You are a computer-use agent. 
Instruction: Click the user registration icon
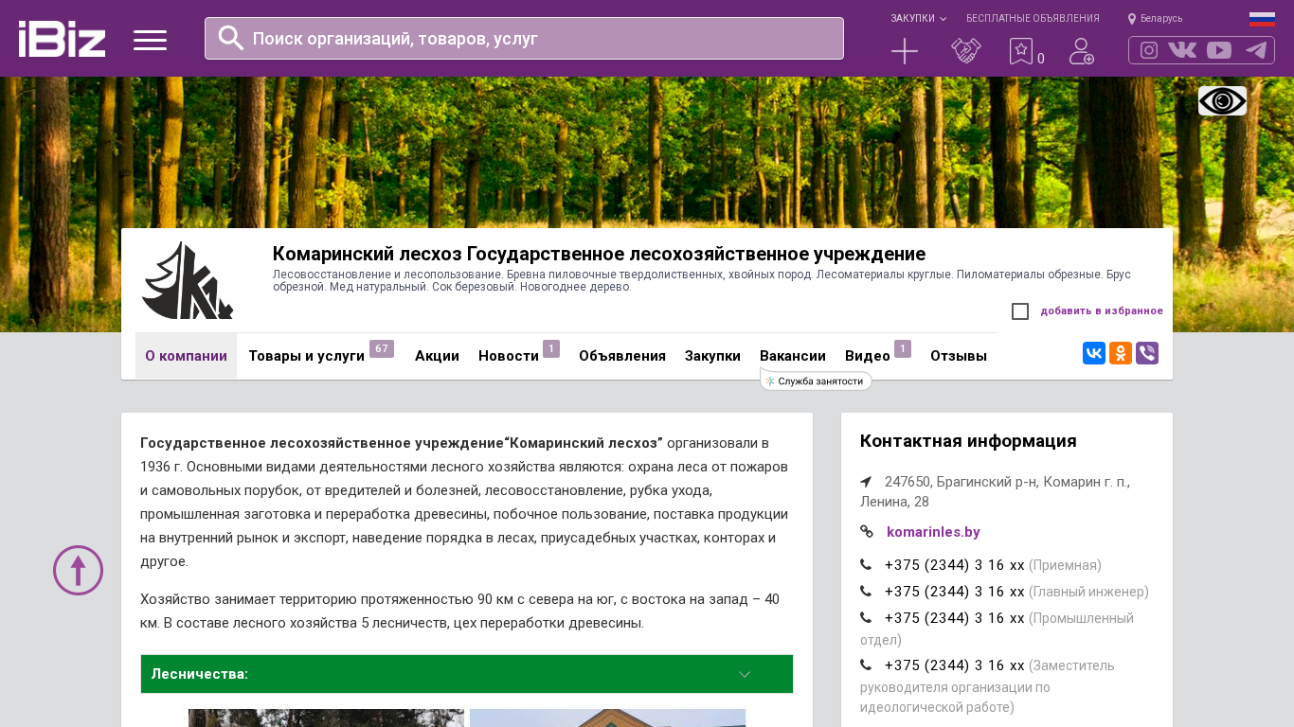(1082, 51)
